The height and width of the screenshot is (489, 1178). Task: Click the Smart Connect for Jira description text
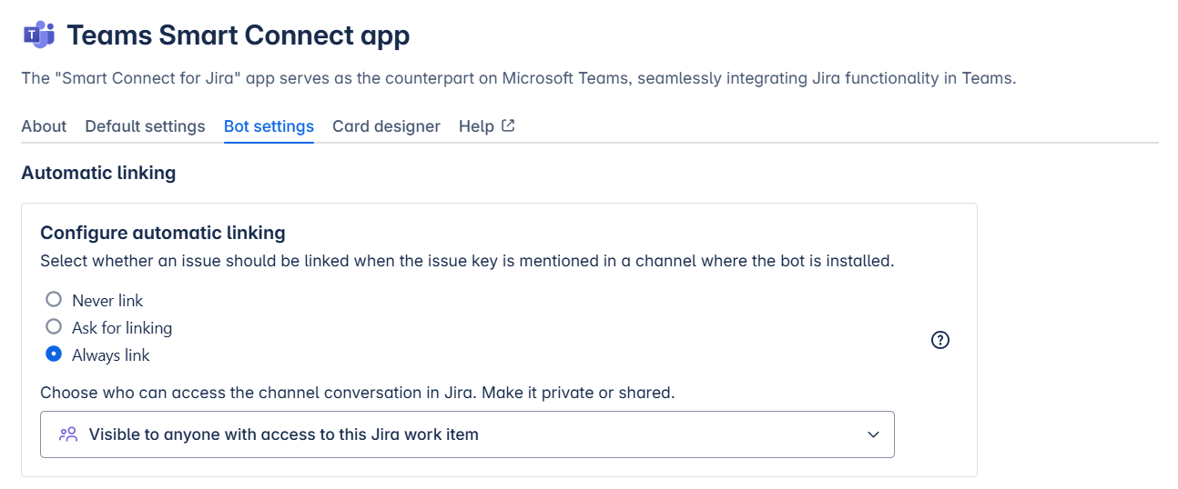518,78
